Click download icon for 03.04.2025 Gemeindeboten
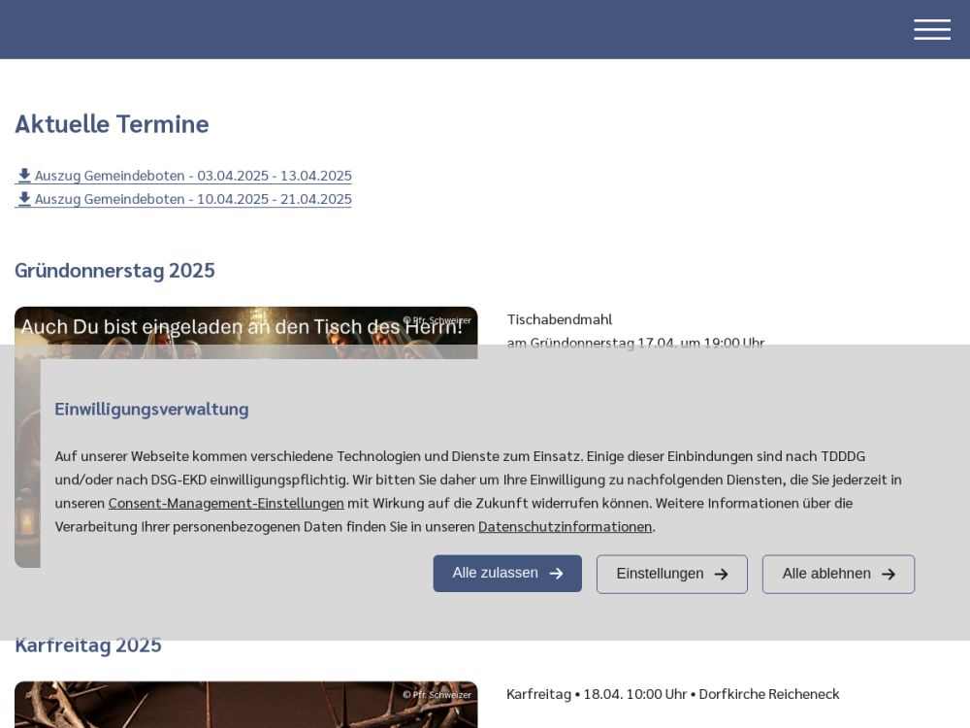This screenshot has width=970, height=728. [x=24, y=176]
